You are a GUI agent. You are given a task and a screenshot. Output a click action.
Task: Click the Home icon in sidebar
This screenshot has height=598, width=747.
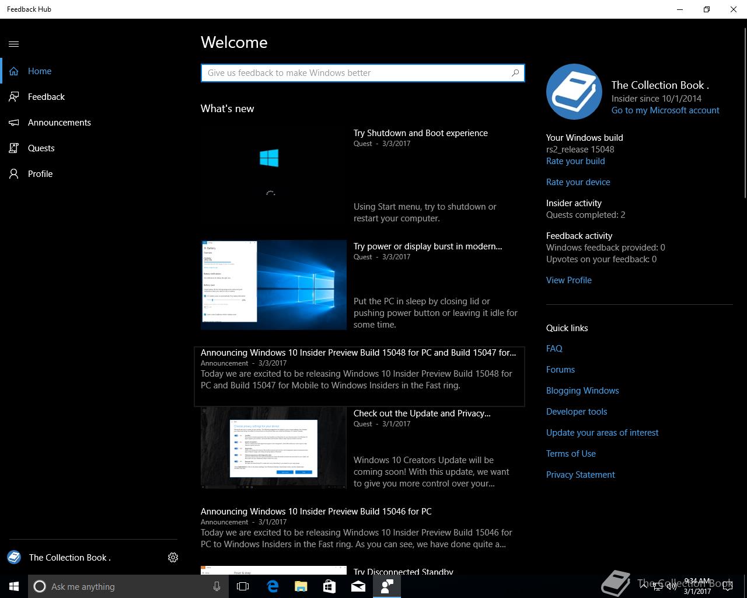click(14, 71)
